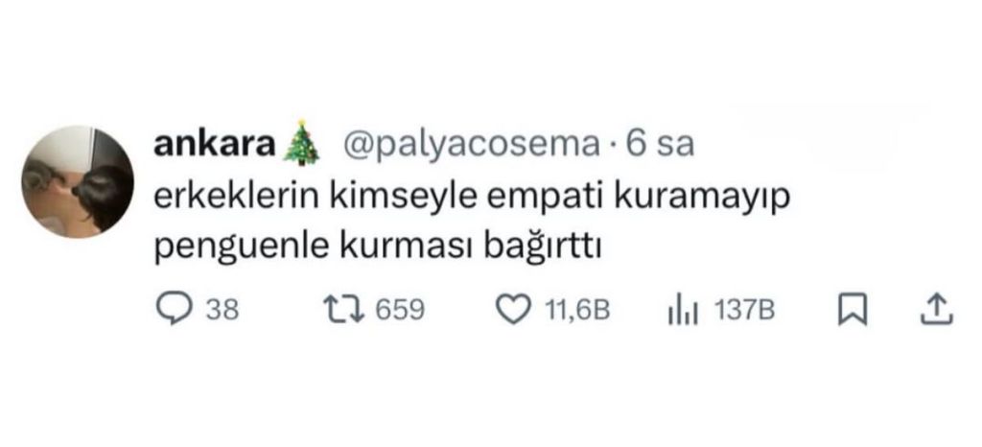Click the "6 sa" timestamp
Screen dimensions: 982x447
[x=658, y=146]
